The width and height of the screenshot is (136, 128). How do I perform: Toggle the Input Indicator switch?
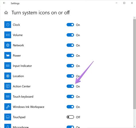70,66
